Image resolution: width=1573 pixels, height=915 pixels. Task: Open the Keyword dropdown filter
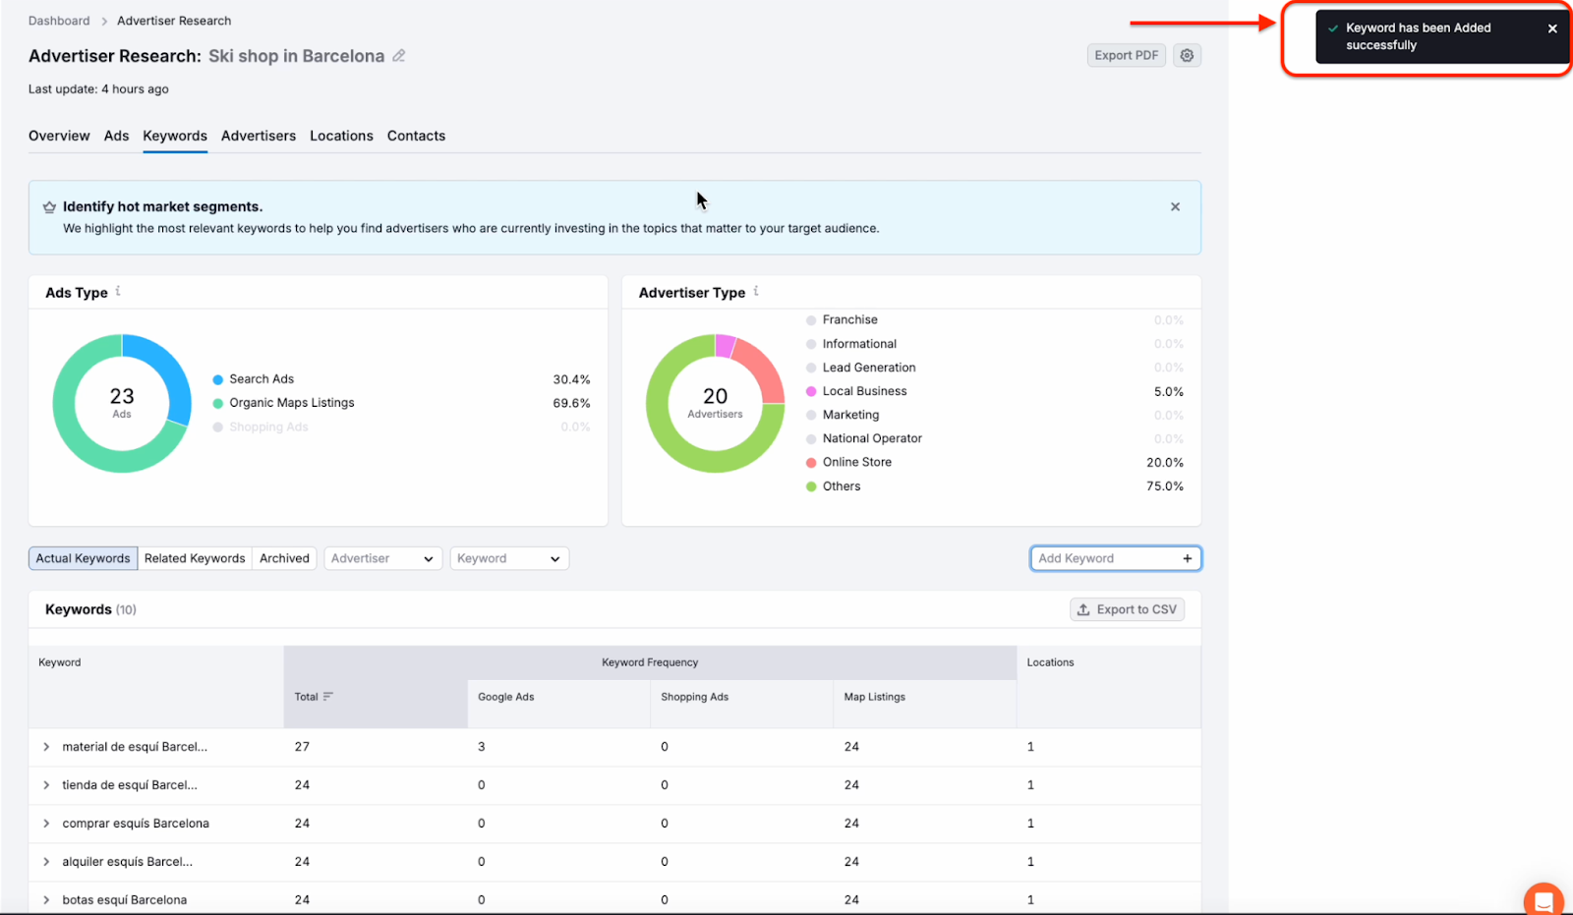tap(508, 557)
